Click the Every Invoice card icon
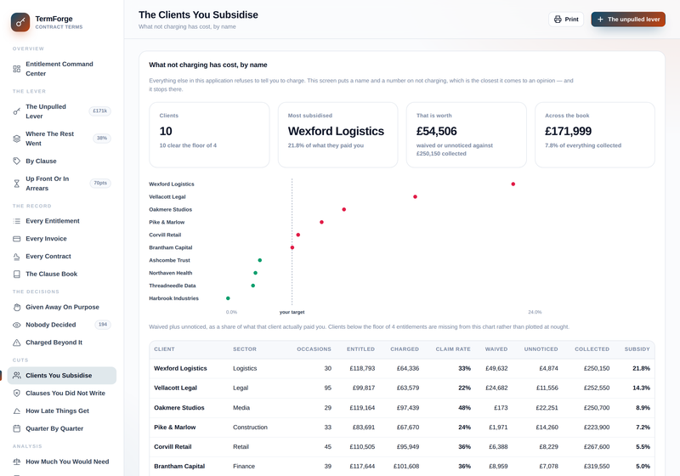 [16, 239]
